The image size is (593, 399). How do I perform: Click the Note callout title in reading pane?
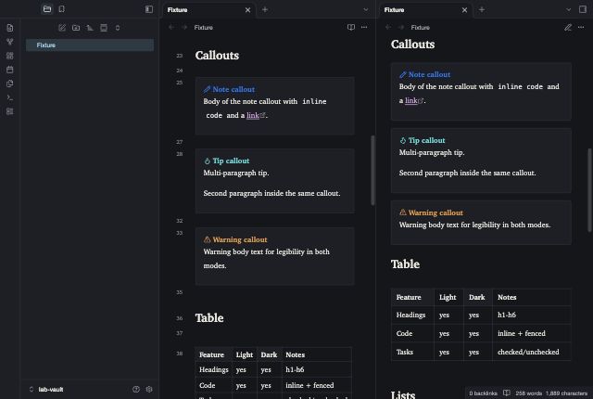429,74
